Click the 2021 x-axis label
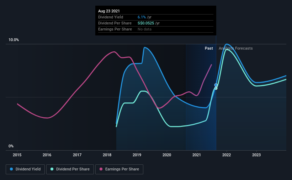This screenshot has height=180, width=292. tap(197, 155)
